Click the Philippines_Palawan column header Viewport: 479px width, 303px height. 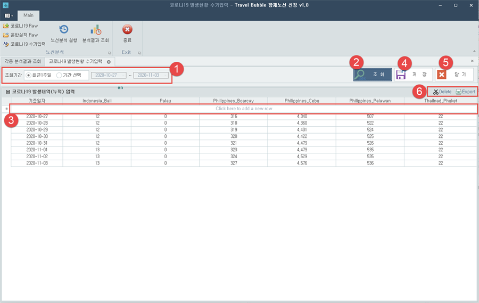click(370, 101)
